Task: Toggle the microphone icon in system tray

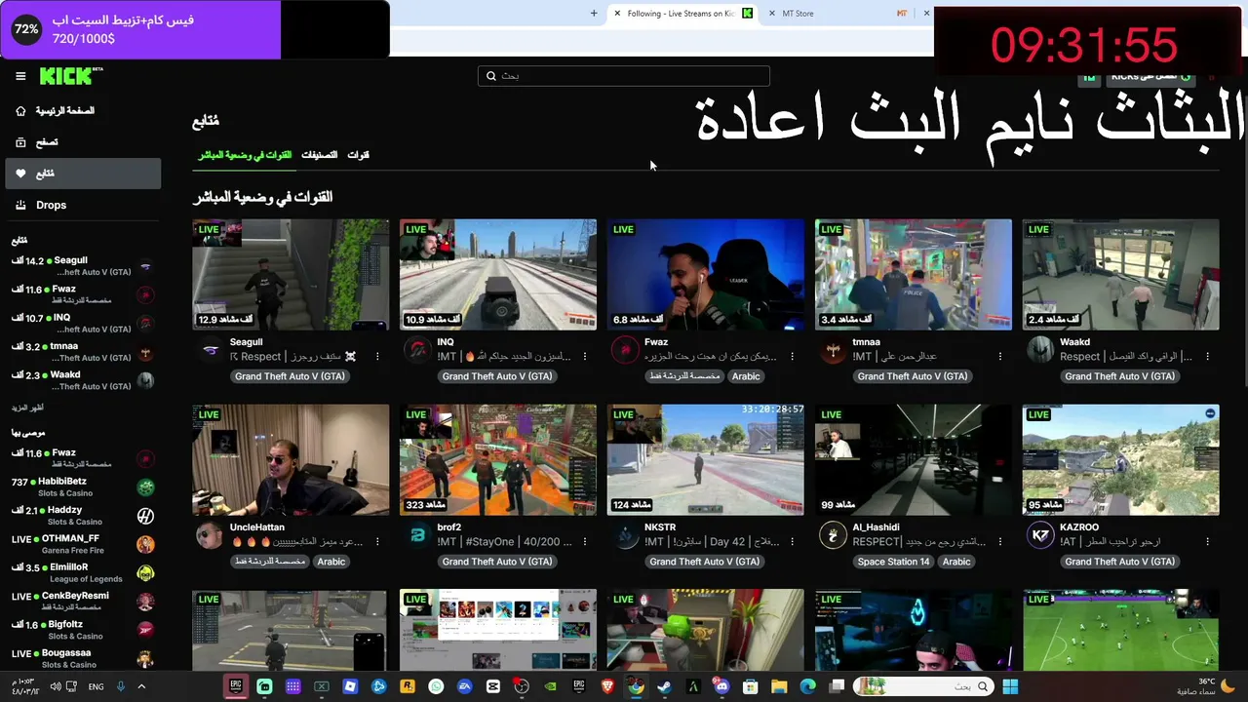Action: pos(121,686)
